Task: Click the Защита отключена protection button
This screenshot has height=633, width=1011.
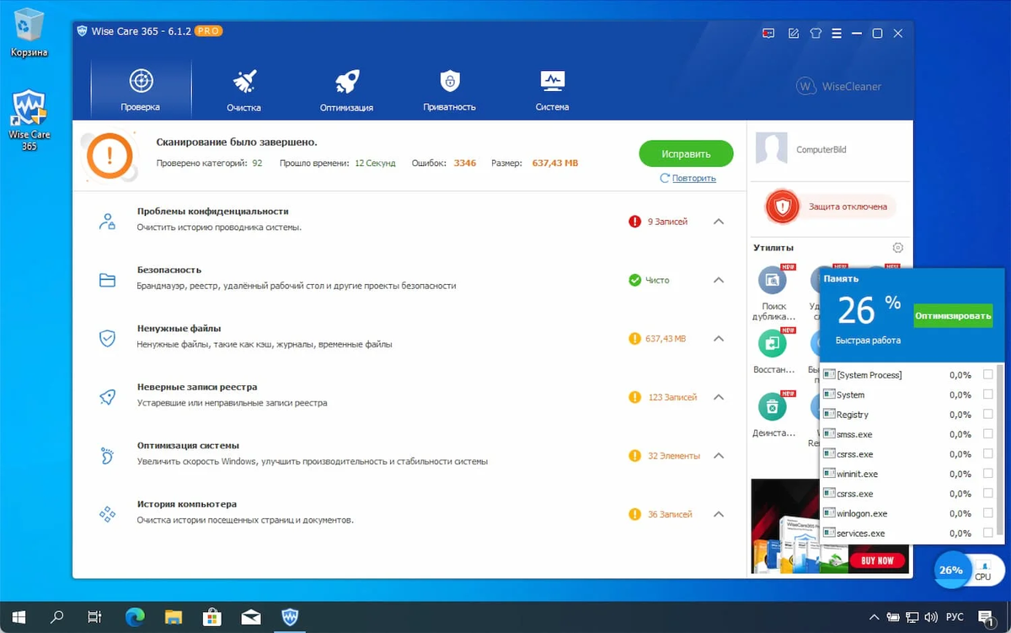Action: tap(830, 207)
